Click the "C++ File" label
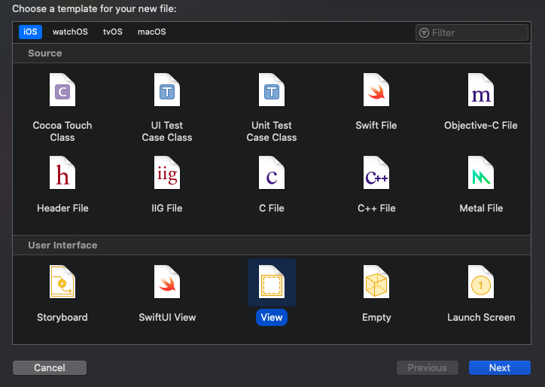The height and width of the screenshot is (387, 545). coord(376,209)
